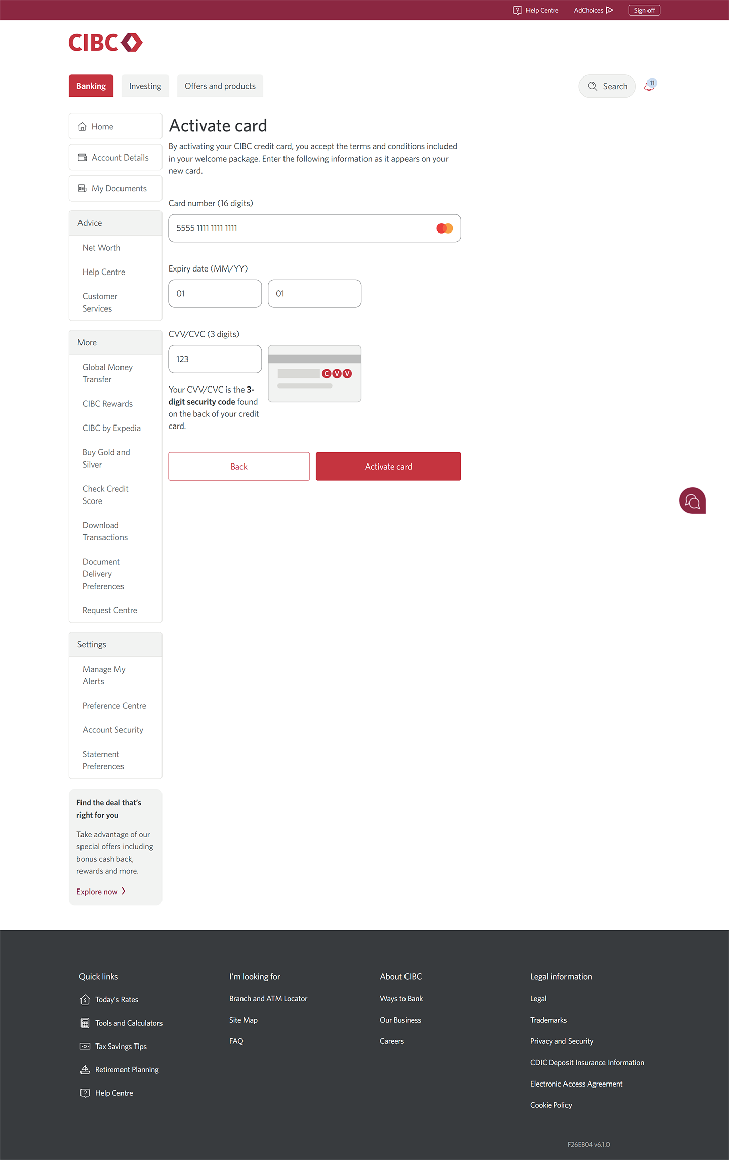Open Account Details in the sidebar

tap(115, 158)
